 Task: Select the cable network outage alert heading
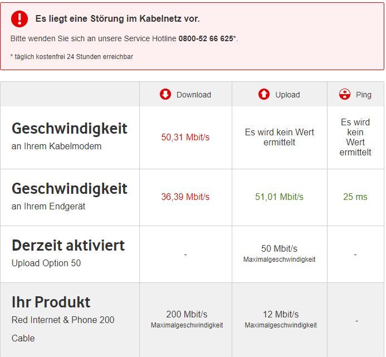point(117,19)
